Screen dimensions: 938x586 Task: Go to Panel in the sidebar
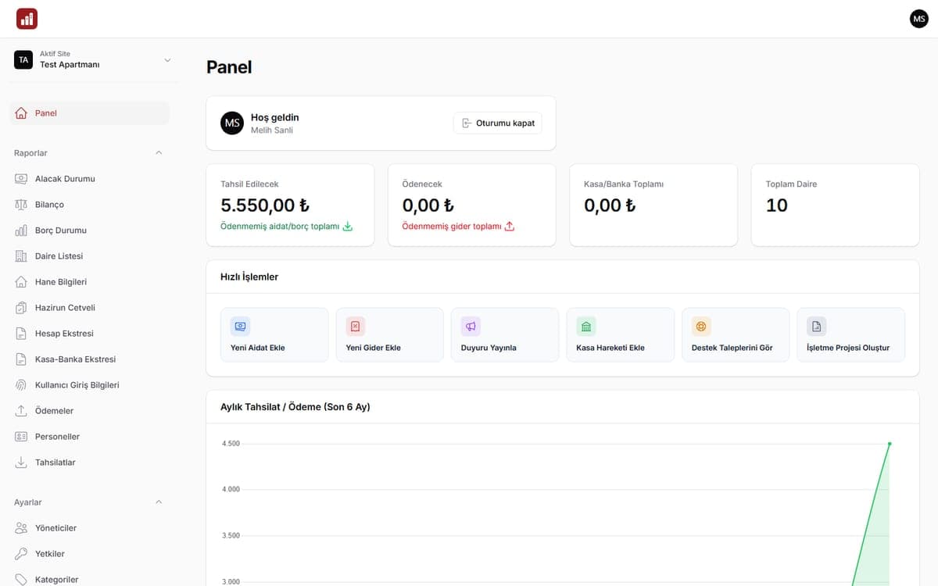click(x=89, y=113)
